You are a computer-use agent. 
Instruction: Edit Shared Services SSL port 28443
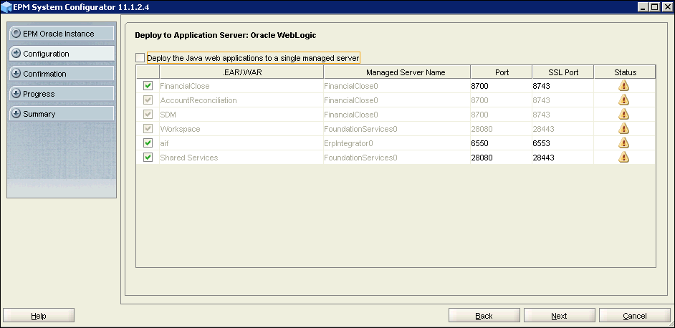coord(562,158)
